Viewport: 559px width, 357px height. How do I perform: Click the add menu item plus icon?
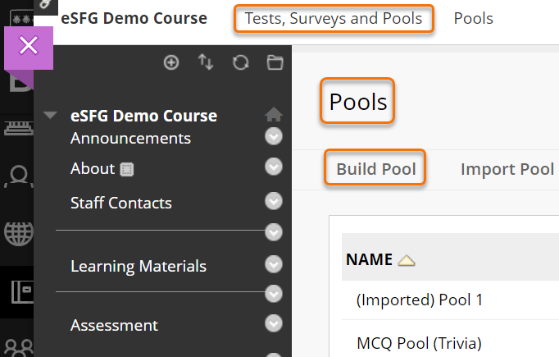[x=171, y=62]
